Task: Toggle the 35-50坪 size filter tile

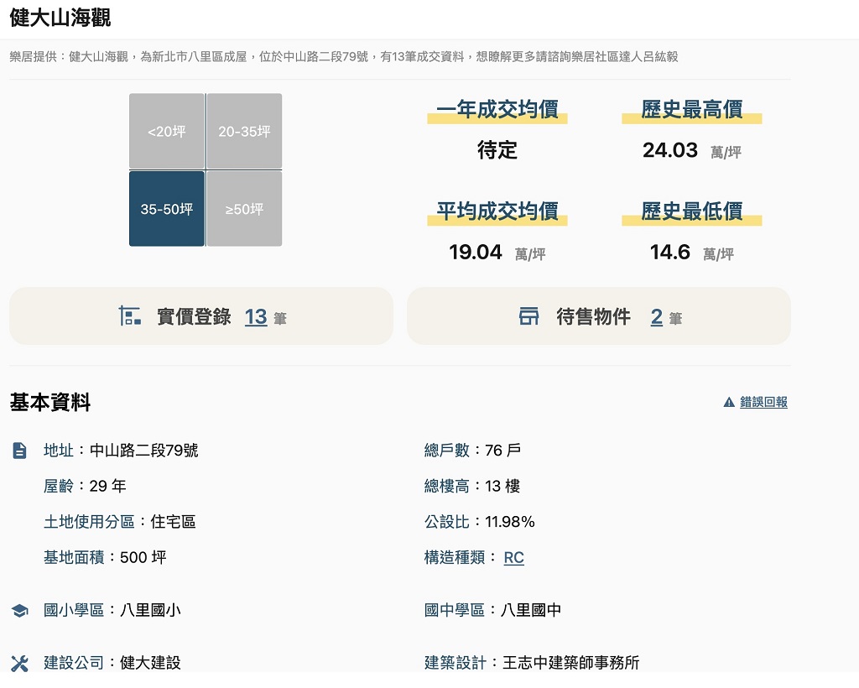Action: point(167,209)
